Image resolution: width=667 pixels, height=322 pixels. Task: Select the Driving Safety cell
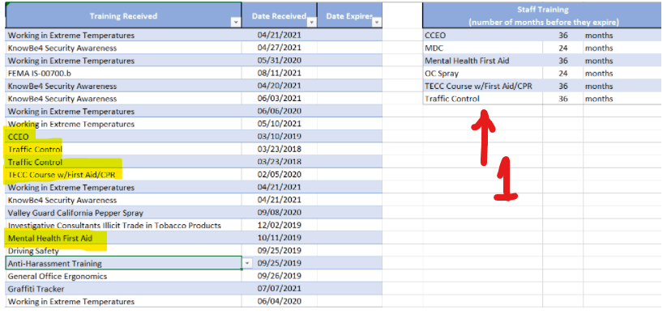pos(123,251)
